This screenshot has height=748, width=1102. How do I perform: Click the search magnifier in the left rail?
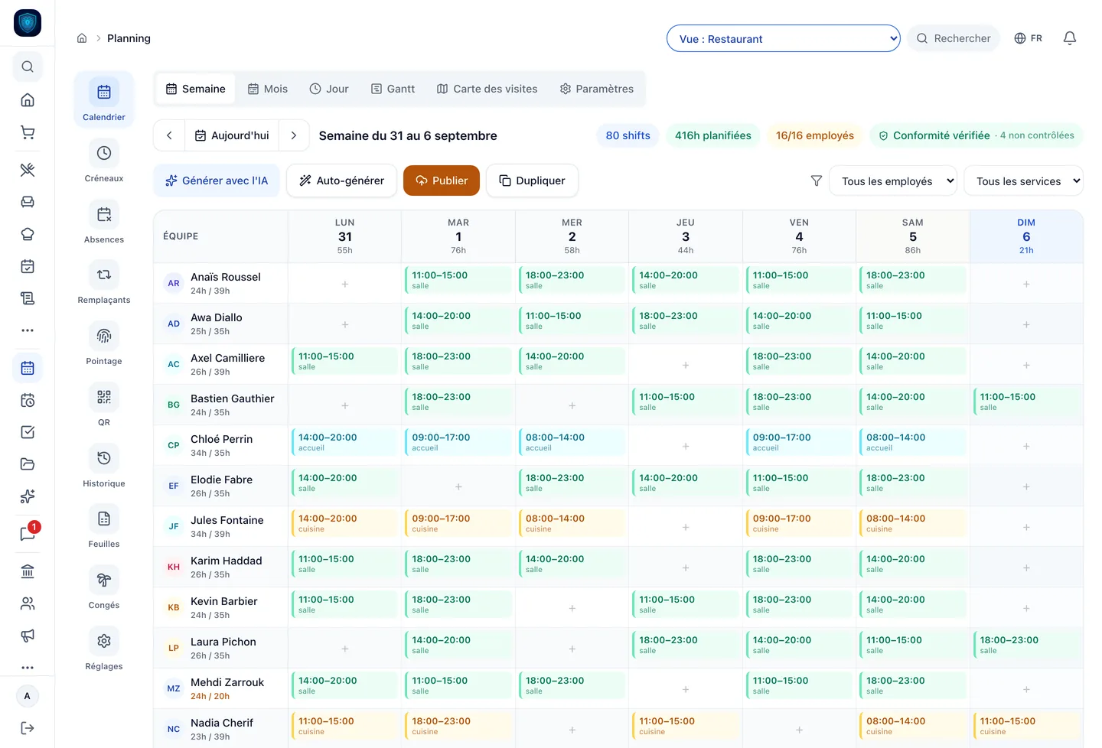point(28,67)
